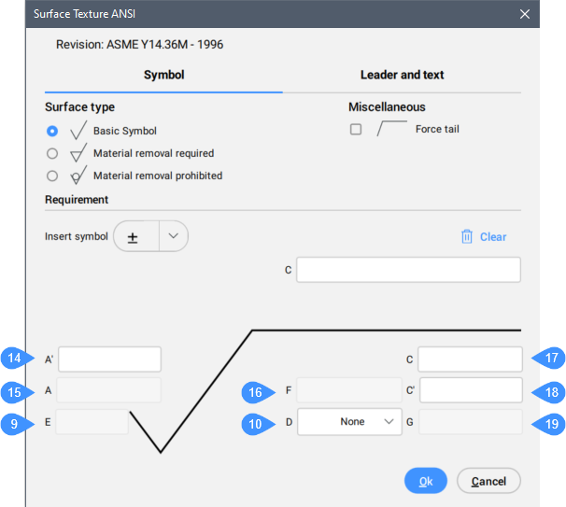This screenshot has width=566, height=507.
Task: Click the Material removal prohibited symbol icon
Action: point(78,176)
